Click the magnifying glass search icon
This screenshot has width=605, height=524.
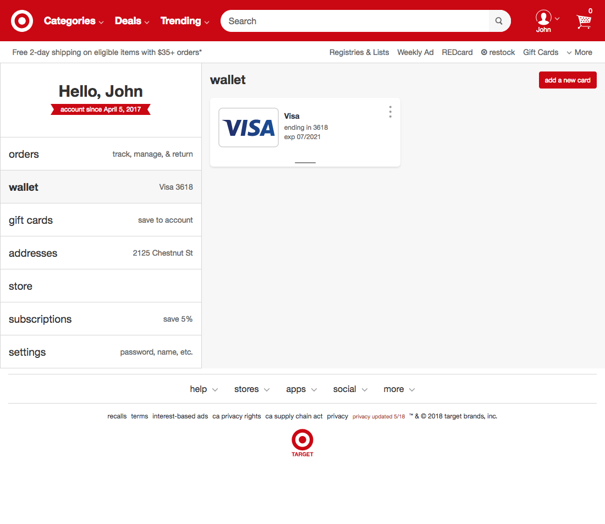pos(498,21)
